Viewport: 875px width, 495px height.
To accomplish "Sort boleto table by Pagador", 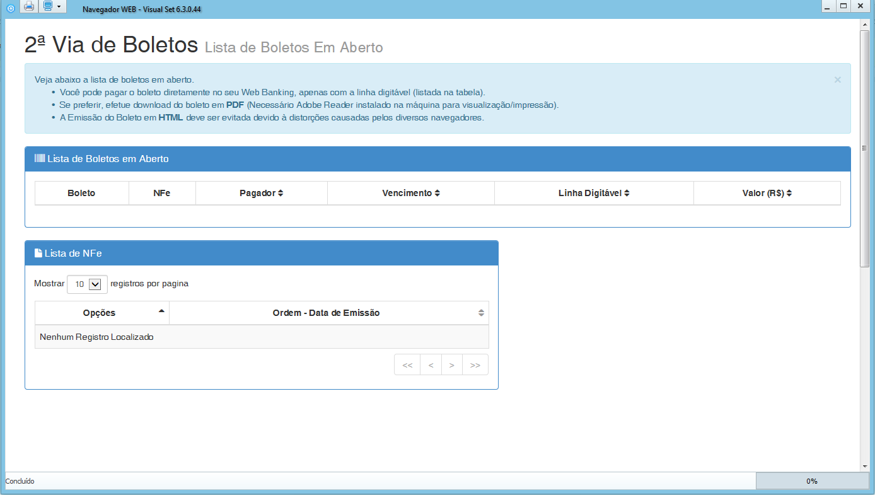I will (261, 193).
